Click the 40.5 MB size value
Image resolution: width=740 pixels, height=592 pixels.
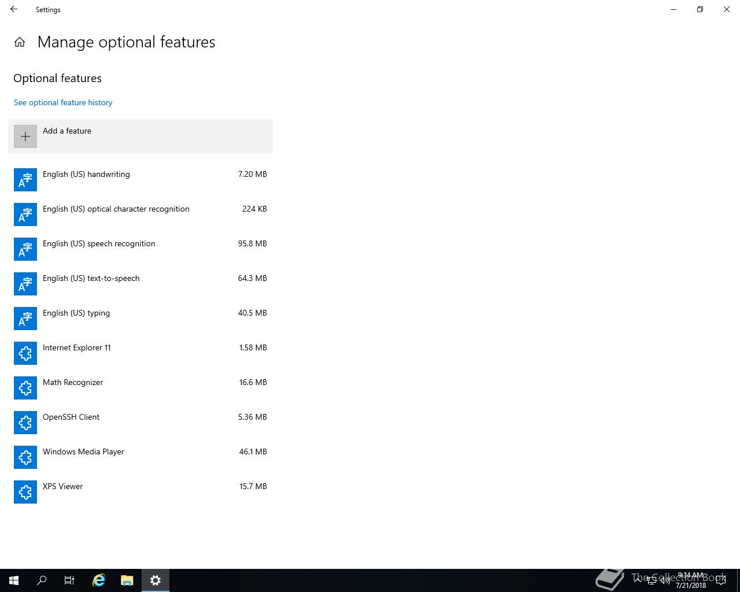tap(253, 313)
